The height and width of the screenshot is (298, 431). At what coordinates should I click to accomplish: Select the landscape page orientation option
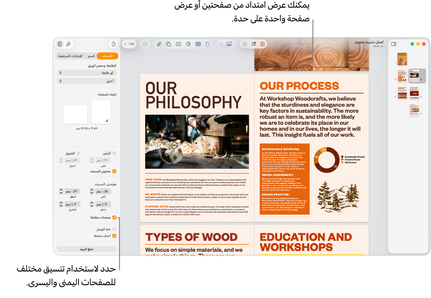coord(75,114)
